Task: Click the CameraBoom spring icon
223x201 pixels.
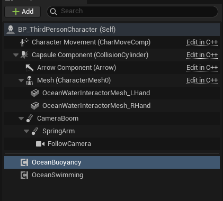Action: pyautogui.click(x=30, y=118)
